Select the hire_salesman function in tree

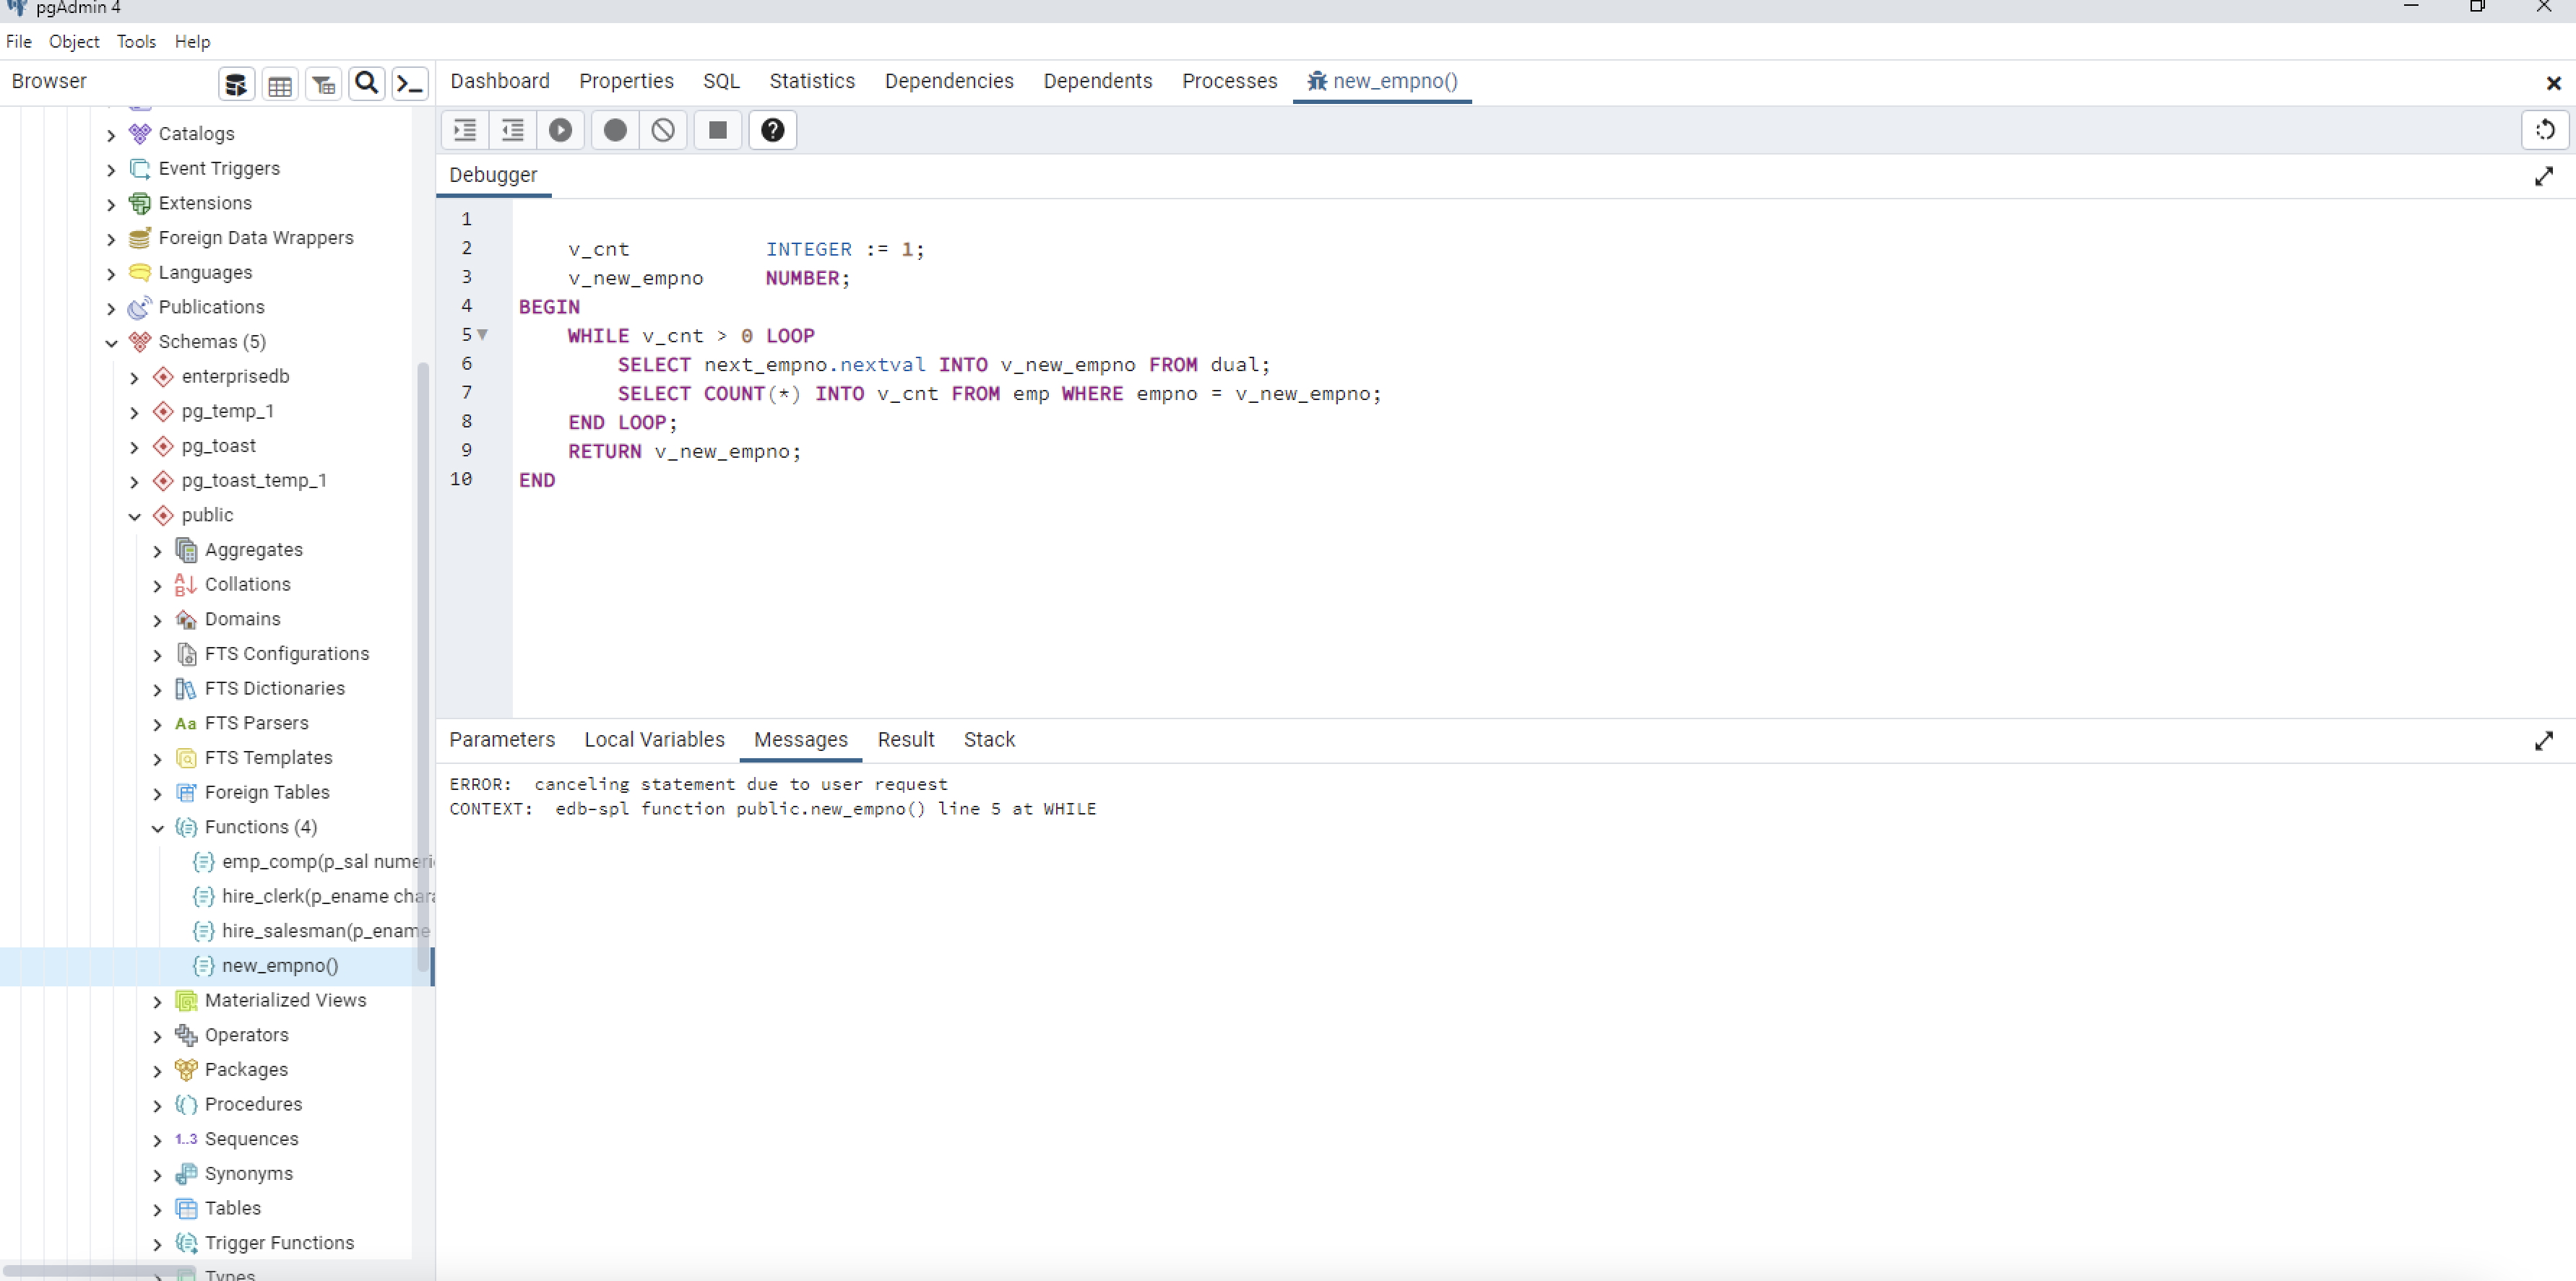[327, 931]
